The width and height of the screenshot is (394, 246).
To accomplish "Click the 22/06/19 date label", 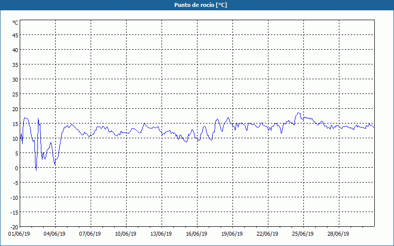I will pos(267,234).
